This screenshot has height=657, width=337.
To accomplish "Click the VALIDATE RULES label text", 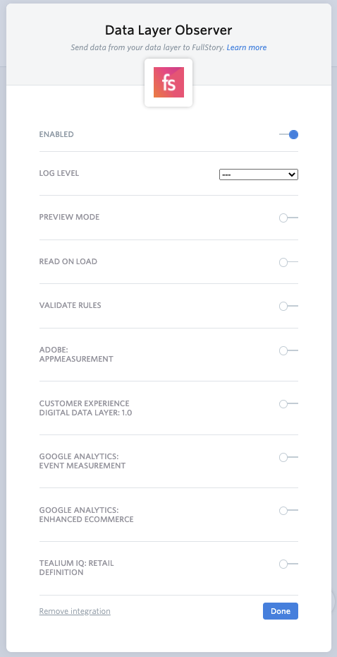I will [x=71, y=305].
